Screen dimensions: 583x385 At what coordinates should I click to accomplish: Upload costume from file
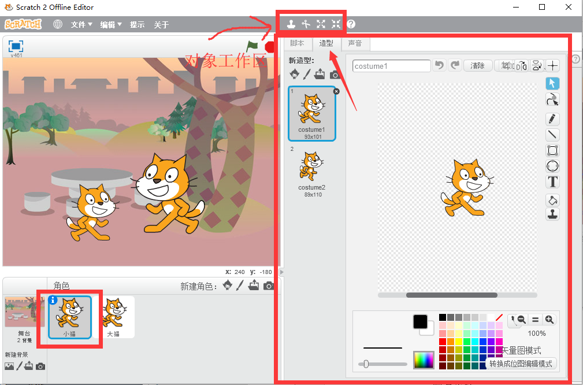[x=319, y=74]
